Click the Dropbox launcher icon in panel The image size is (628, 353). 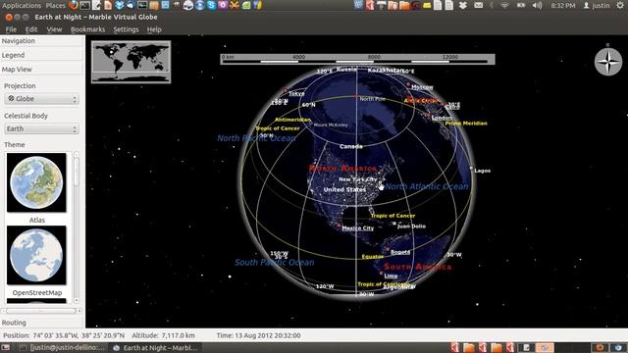pyautogui.click(x=120, y=5)
